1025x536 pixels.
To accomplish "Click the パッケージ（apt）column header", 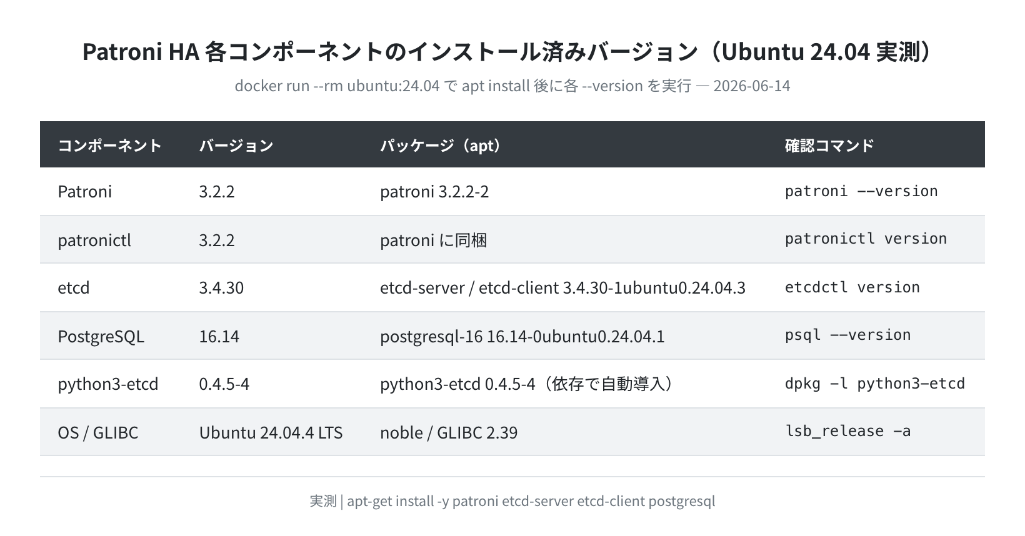I will (442, 146).
